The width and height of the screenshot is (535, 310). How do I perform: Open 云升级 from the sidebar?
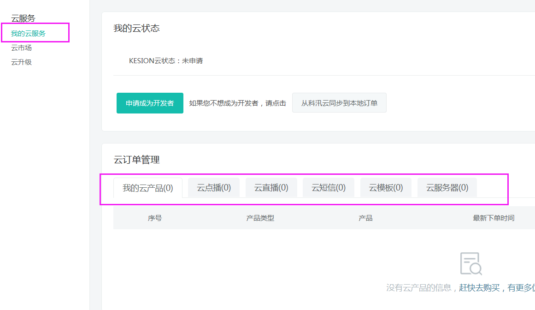pos(22,62)
